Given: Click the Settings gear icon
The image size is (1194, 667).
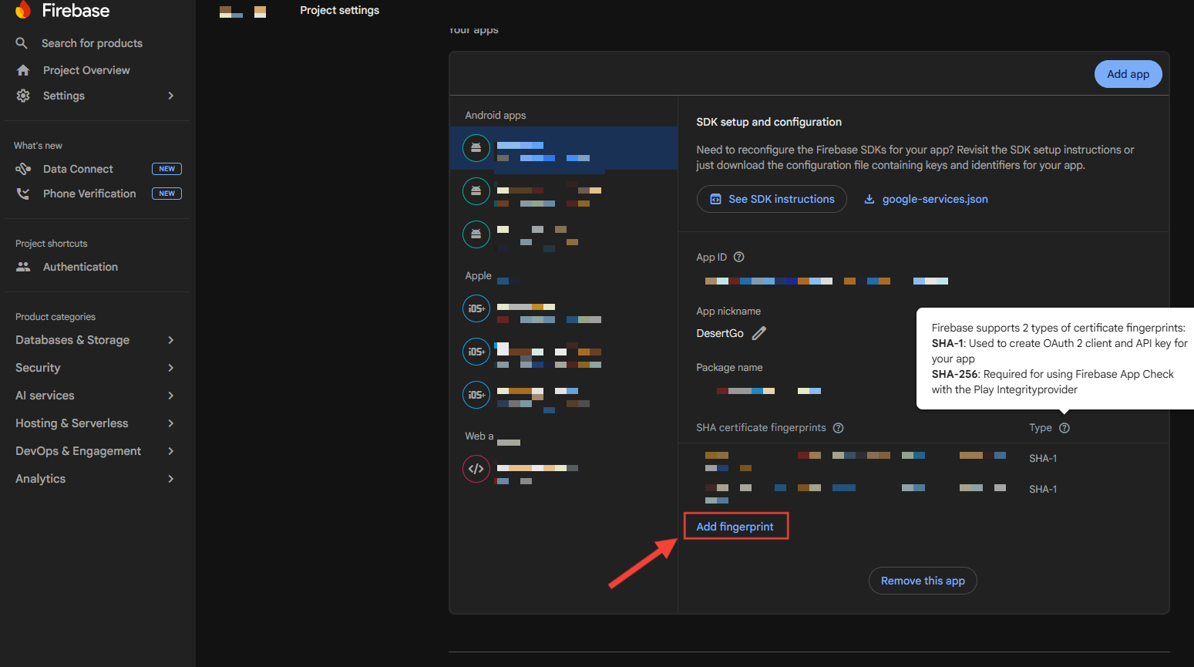Looking at the screenshot, I should pos(23,96).
